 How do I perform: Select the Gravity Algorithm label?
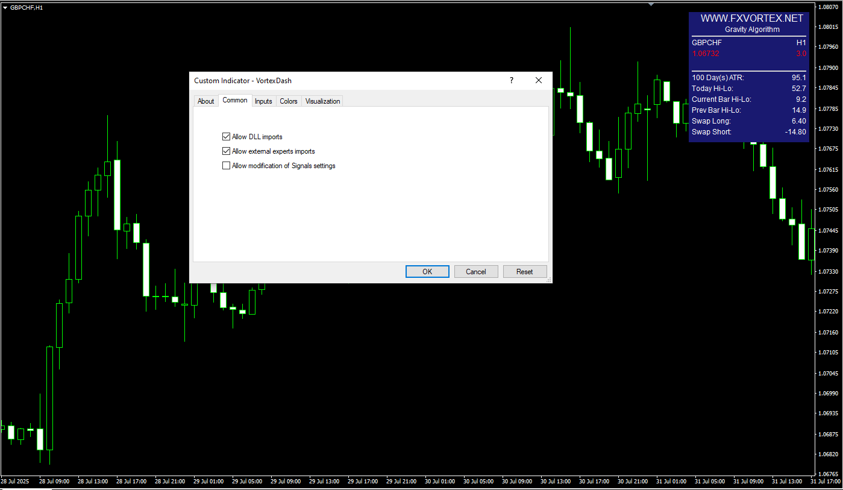(752, 30)
